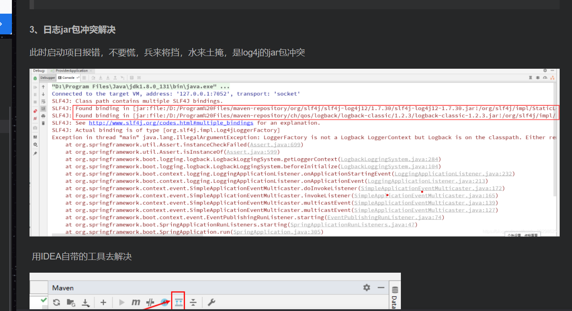572x311 pixels.
Task: Click Collapse All icon in Maven toolbar
Action: 193,302
